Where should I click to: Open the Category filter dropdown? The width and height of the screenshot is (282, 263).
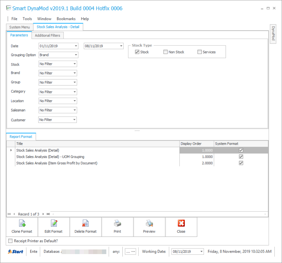tap(75, 92)
